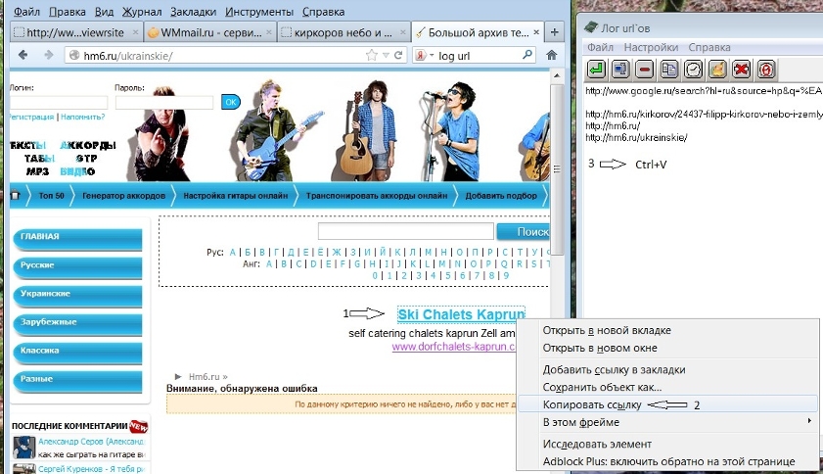Click the browser forward arrow
Viewport: 823px width, 474px height.
click(48, 55)
